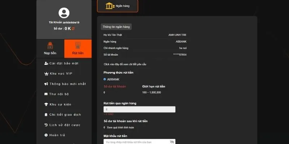Click the crown icon for Khu vực VIP
The width and height of the screenshot is (289, 144).
point(46,74)
